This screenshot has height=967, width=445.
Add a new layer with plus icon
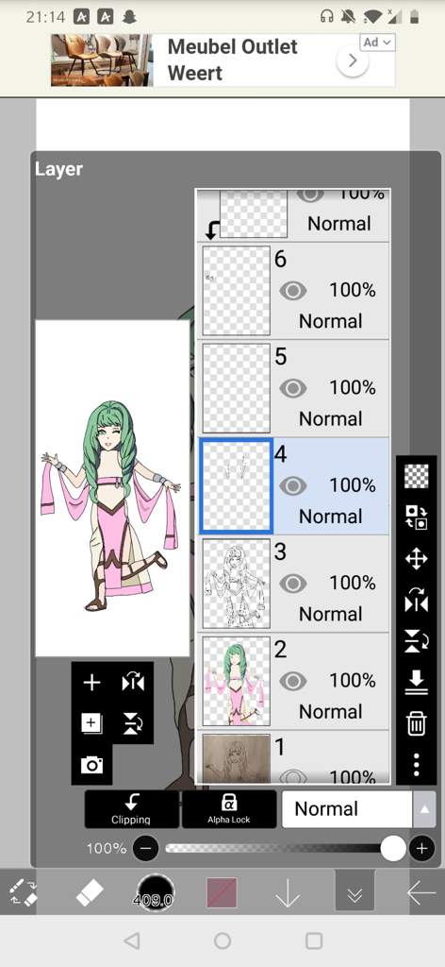pyautogui.click(x=91, y=682)
